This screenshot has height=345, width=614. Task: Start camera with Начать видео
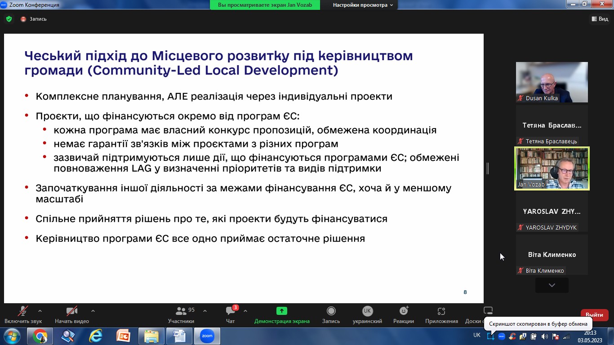pyautogui.click(x=72, y=314)
